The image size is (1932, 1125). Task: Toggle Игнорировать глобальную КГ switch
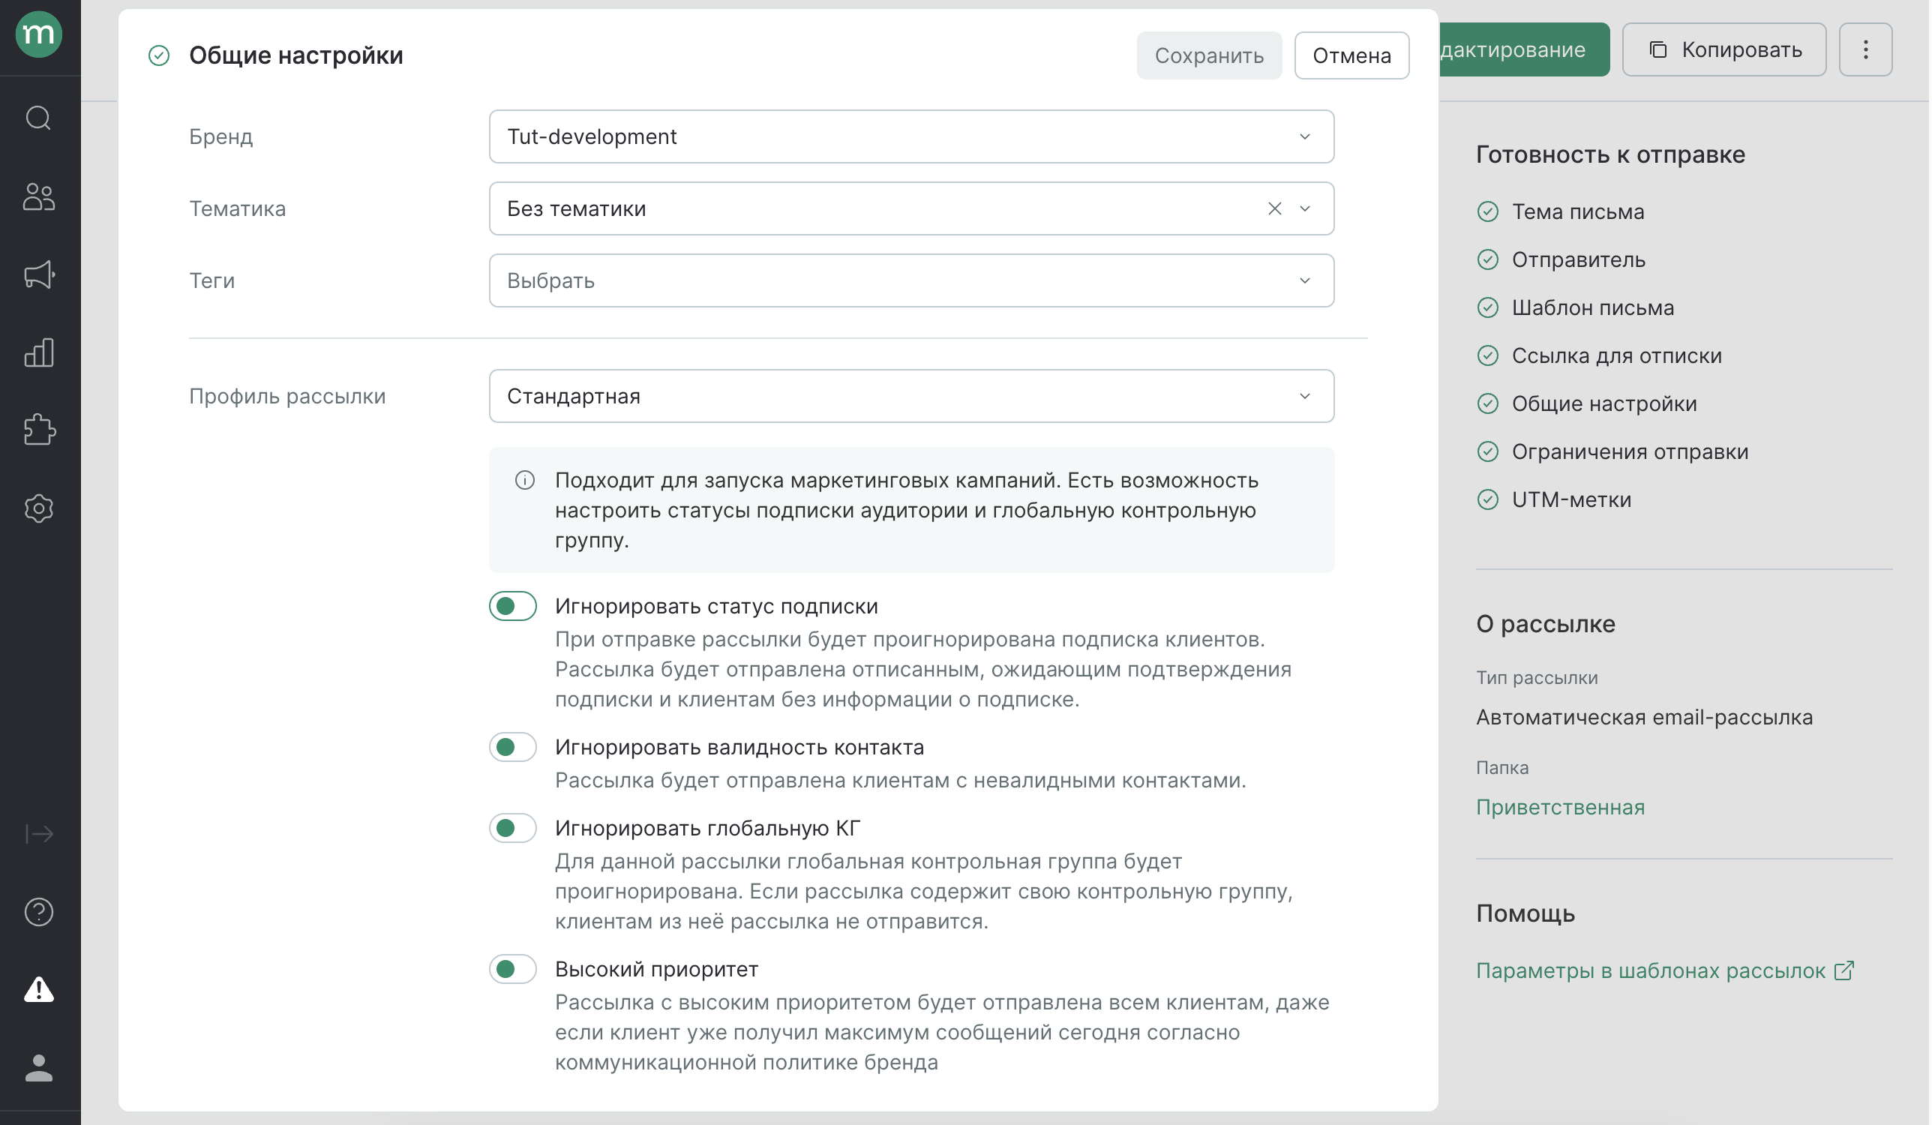[x=512, y=827]
